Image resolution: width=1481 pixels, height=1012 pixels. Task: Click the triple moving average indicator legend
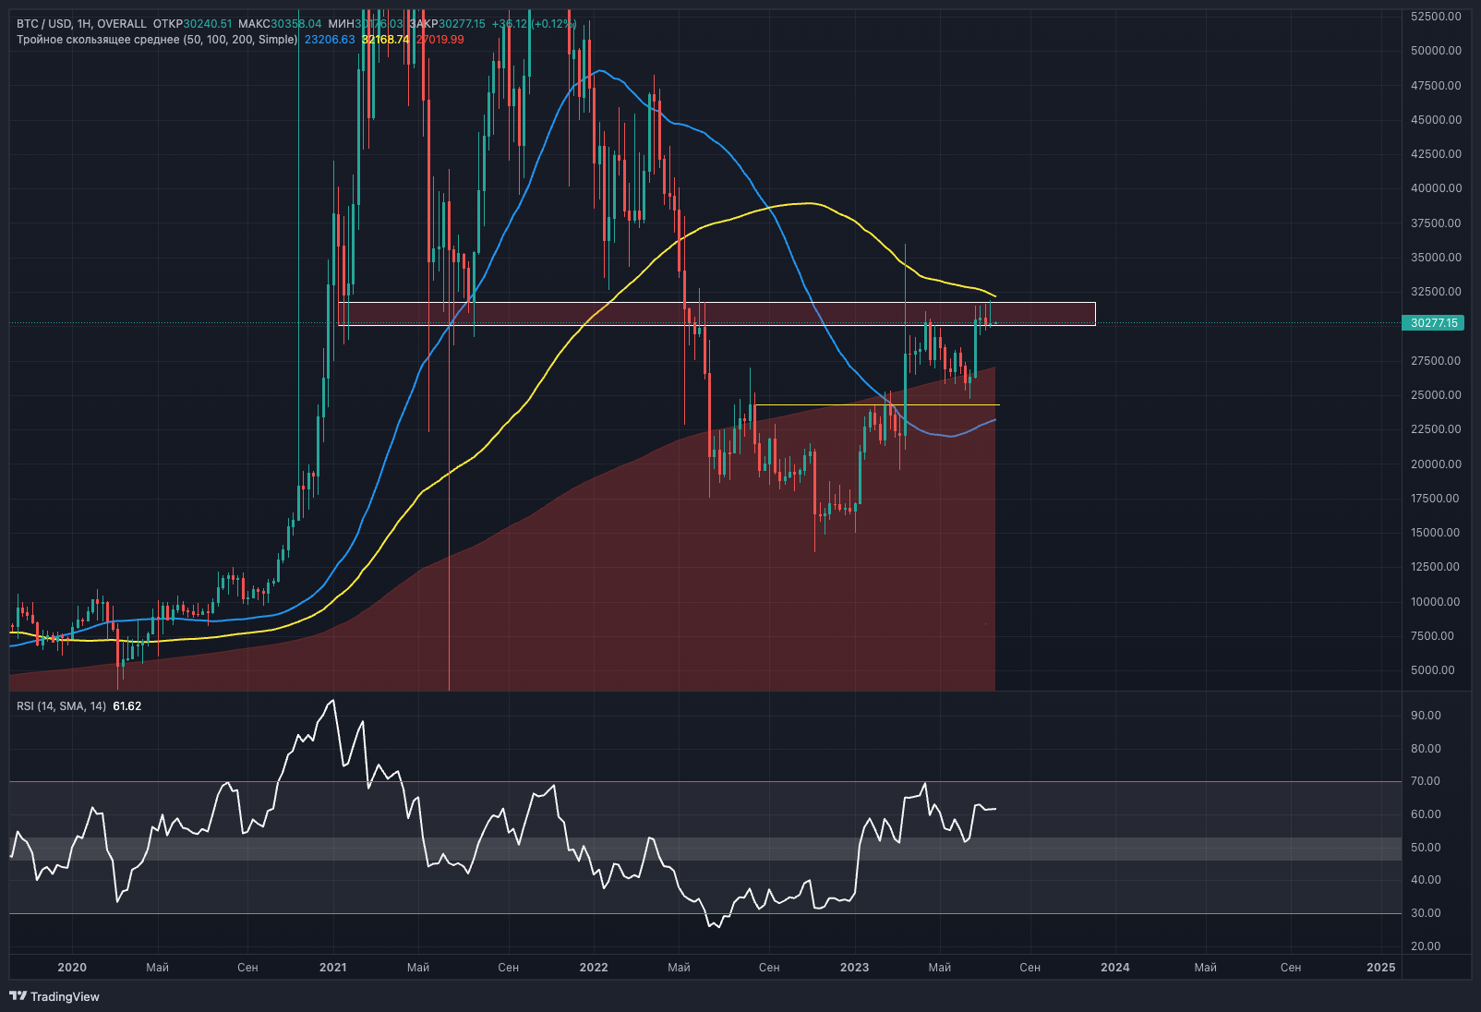[x=157, y=40]
